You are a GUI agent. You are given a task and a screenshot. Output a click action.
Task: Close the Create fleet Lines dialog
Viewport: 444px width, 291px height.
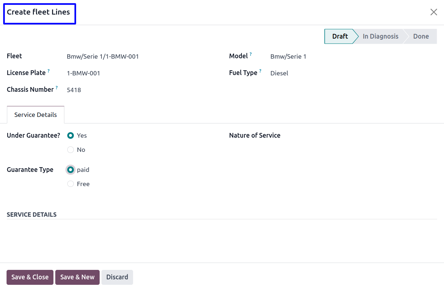point(433,12)
